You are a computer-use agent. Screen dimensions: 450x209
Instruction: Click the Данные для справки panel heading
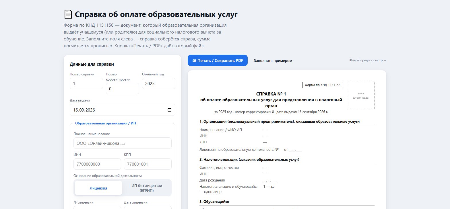92,64
